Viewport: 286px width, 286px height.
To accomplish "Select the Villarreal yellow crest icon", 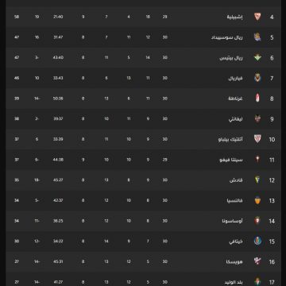I will 257,78.
